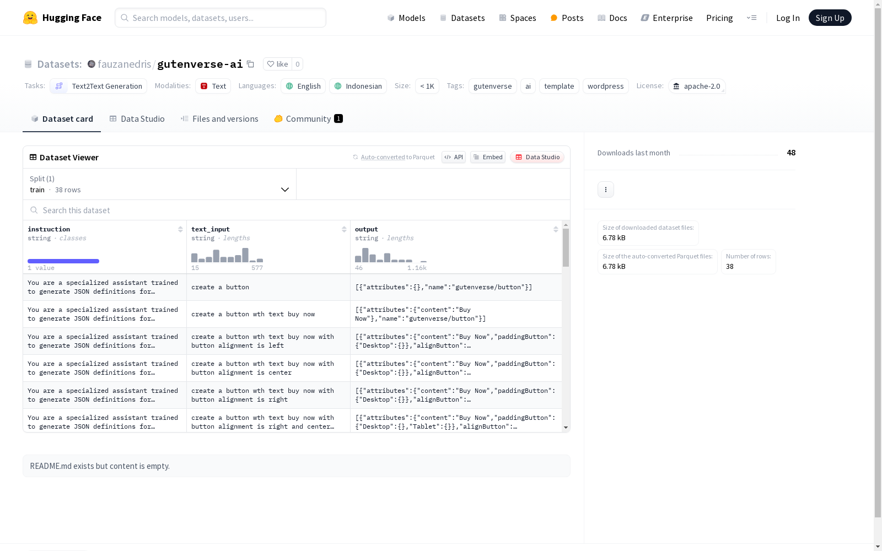Viewport: 882px width, 551px height.
Task: Click the like count number
Action: pyautogui.click(x=298, y=64)
